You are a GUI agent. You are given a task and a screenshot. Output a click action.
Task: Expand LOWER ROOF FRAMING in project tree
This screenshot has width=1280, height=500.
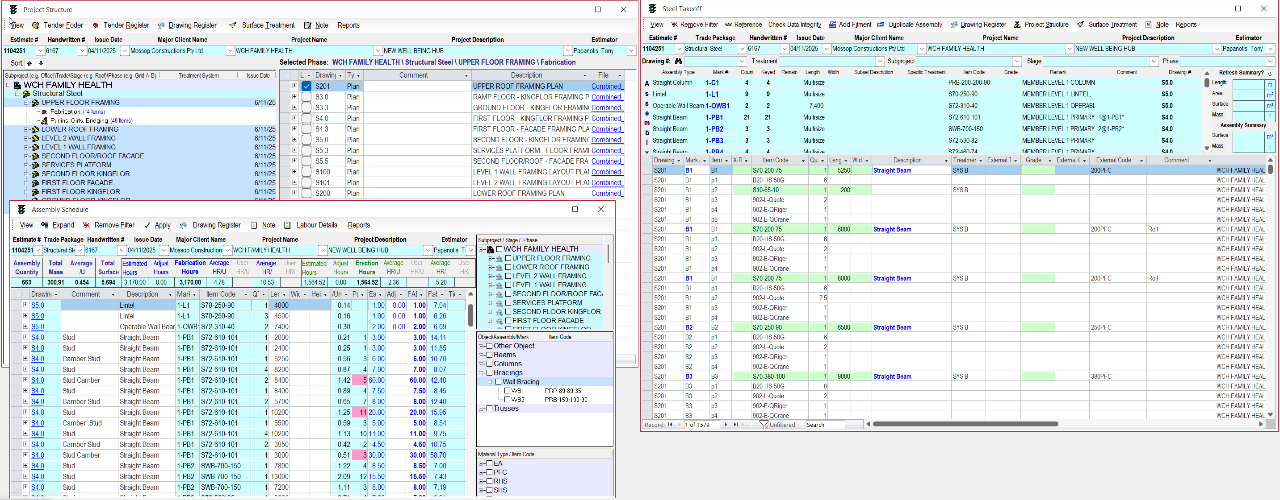click(26, 129)
